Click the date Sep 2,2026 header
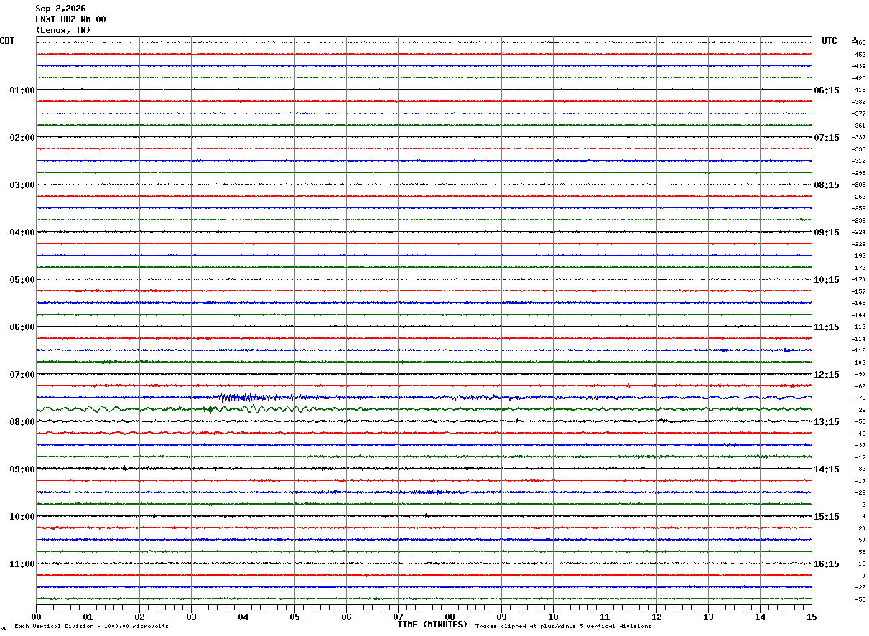 [x=60, y=9]
